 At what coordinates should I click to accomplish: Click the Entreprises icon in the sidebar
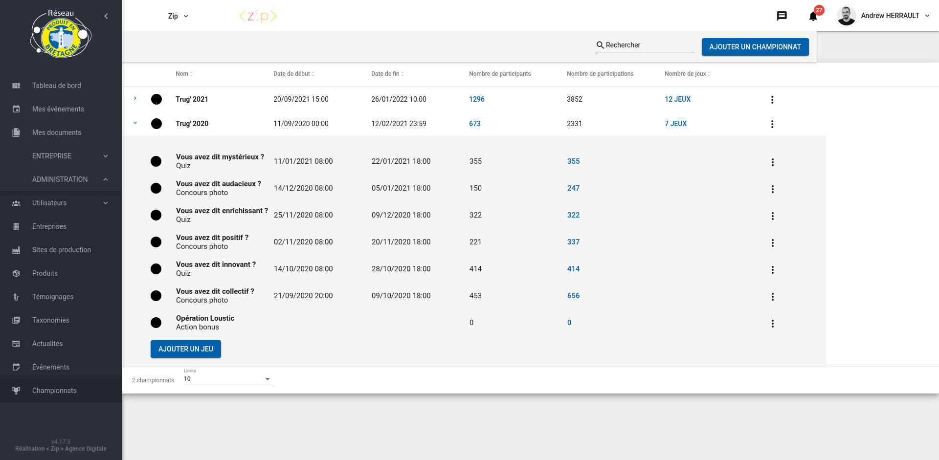pyautogui.click(x=16, y=226)
